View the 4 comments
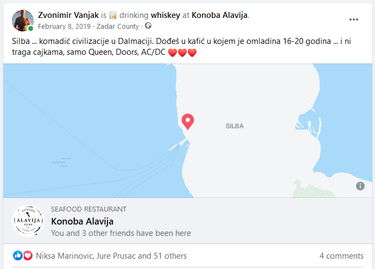This screenshot has width=375, height=269. (341, 256)
